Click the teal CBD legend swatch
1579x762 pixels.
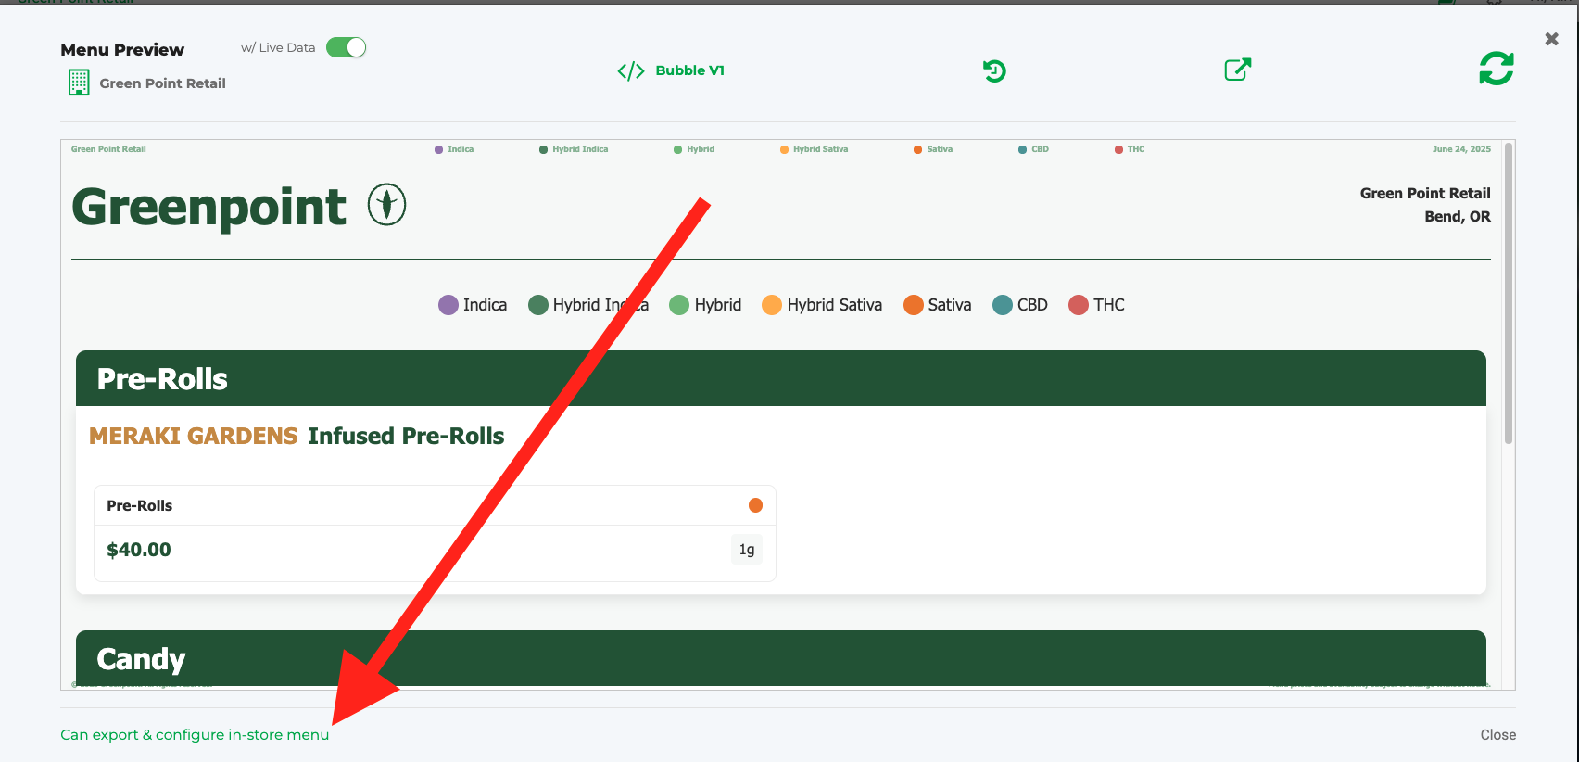[x=1003, y=305]
